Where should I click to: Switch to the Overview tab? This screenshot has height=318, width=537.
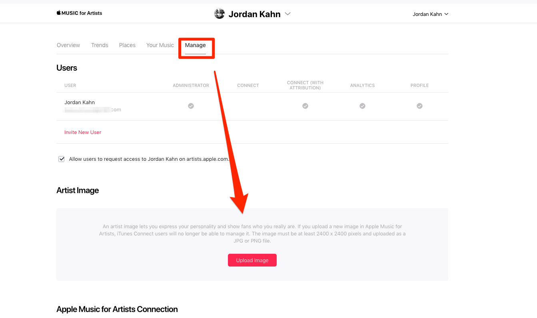coord(68,45)
